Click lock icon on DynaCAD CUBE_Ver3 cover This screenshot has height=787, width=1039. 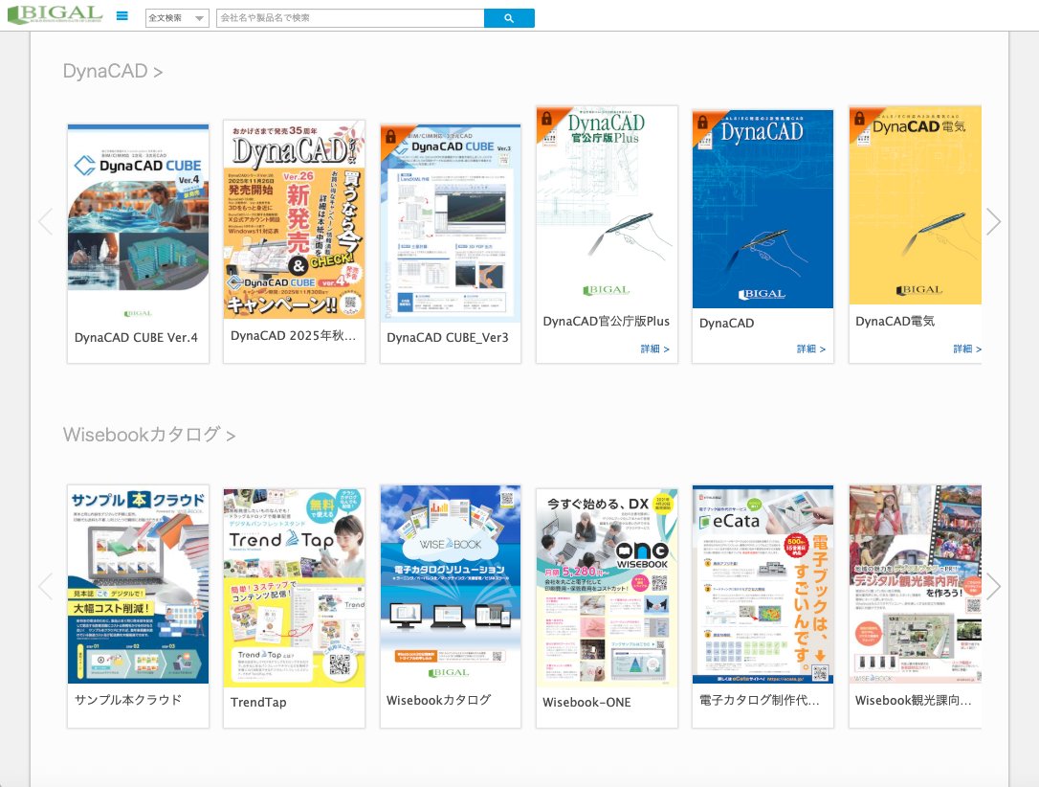coord(391,136)
